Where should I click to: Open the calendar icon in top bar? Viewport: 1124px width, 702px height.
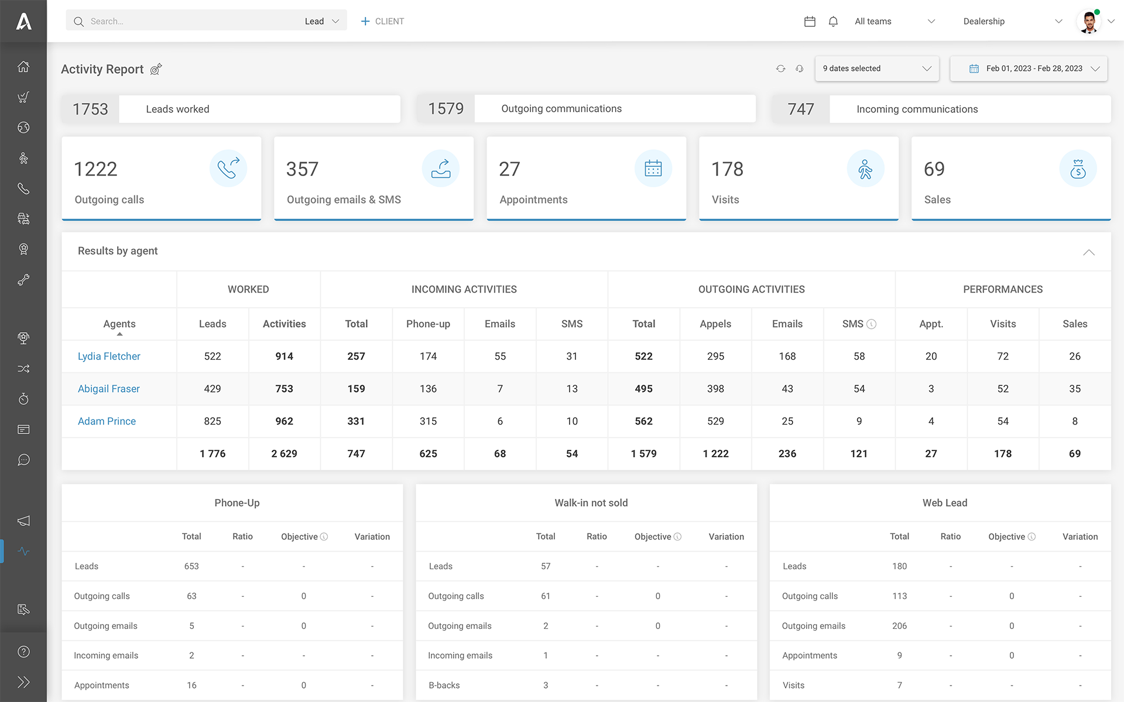(x=810, y=22)
